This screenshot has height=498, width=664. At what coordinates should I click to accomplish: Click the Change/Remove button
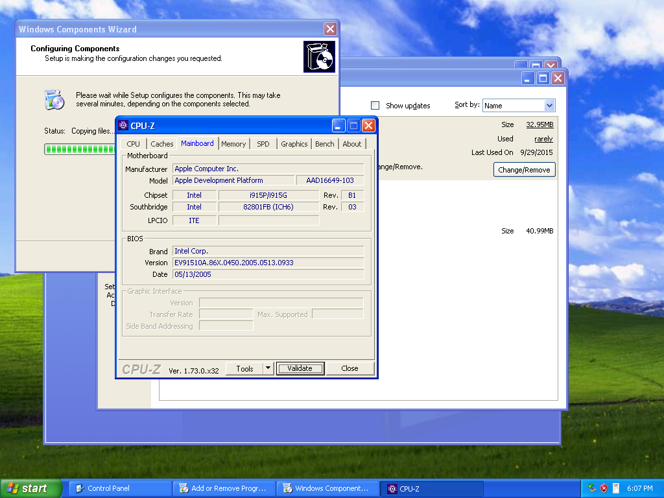524,170
